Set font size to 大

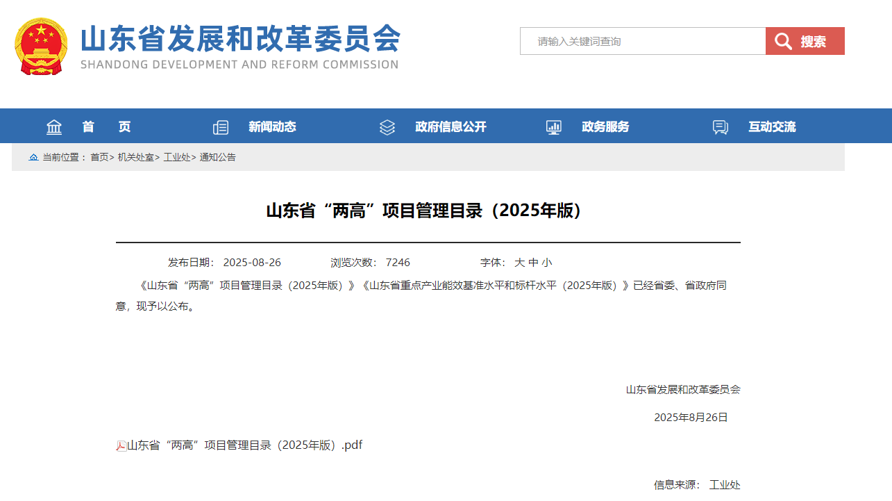coord(519,263)
